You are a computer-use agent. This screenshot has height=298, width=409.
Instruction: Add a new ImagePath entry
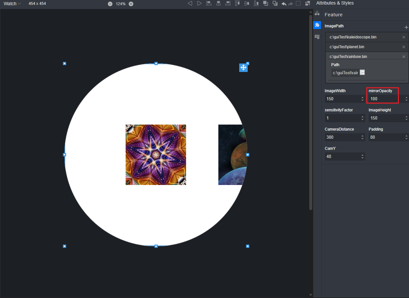point(406,27)
